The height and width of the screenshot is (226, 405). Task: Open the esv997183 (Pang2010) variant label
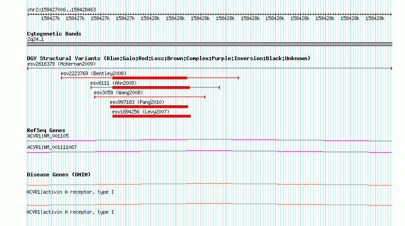click(x=137, y=102)
